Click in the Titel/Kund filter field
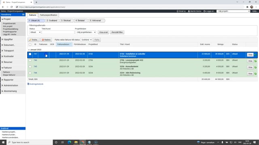The width and height of the screenshot is (259, 145). (x=58, y=32)
